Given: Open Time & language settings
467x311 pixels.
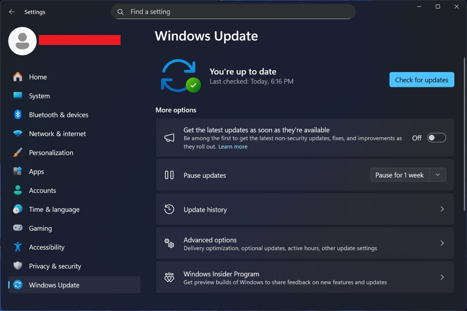Looking at the screenshot, I should tap(54, 209).
